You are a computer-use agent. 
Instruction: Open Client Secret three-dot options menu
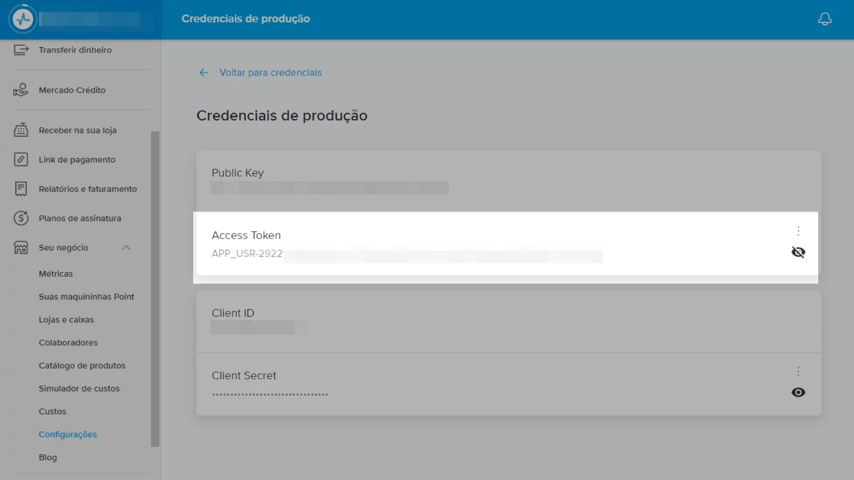point(798,371)
